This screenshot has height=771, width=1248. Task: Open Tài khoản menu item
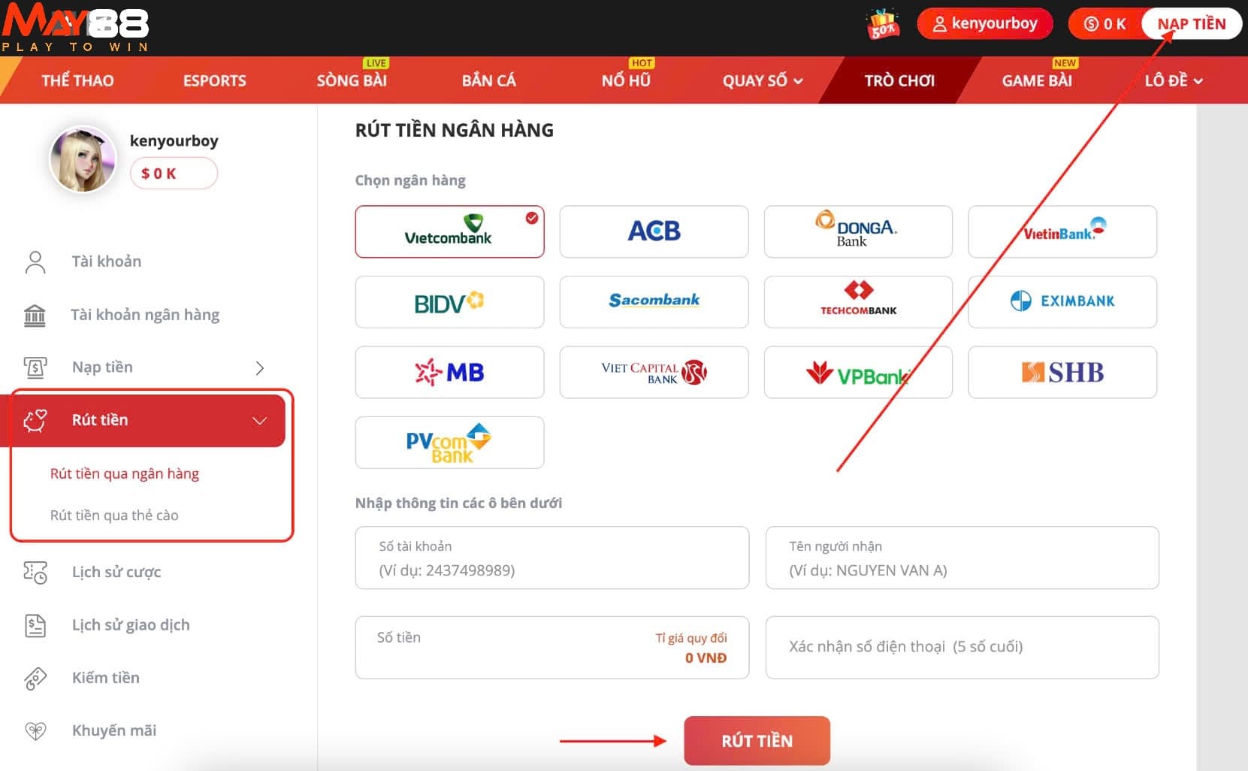(107, 262)
